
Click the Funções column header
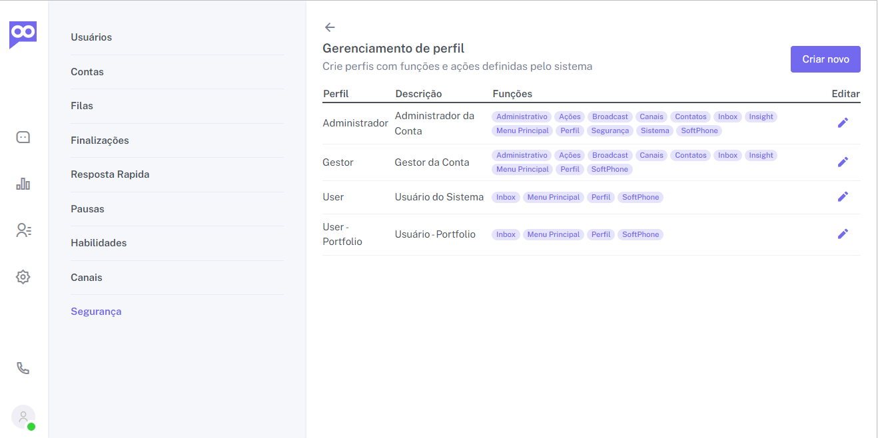click(x=512, y=94)
